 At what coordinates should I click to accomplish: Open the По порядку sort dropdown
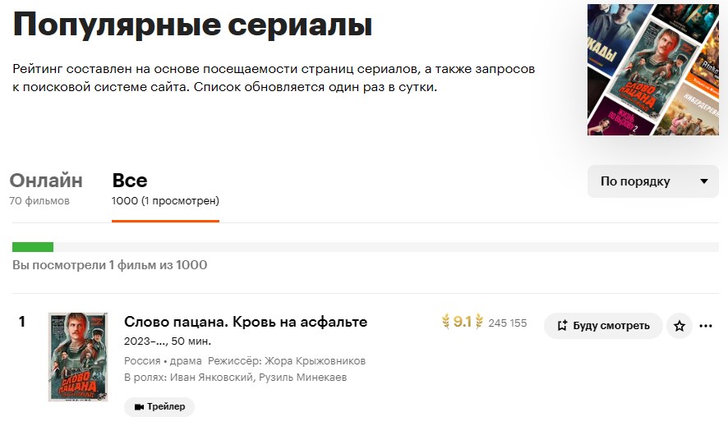click(x=653, y=181)
